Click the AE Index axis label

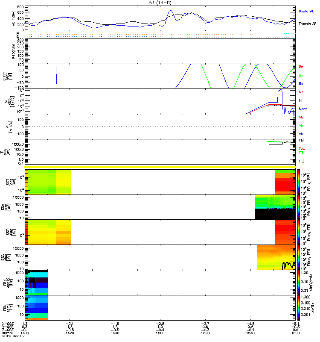[13, 19]
